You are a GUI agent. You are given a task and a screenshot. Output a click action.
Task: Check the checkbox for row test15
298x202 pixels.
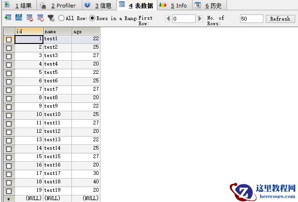click(x=9, y=158)
